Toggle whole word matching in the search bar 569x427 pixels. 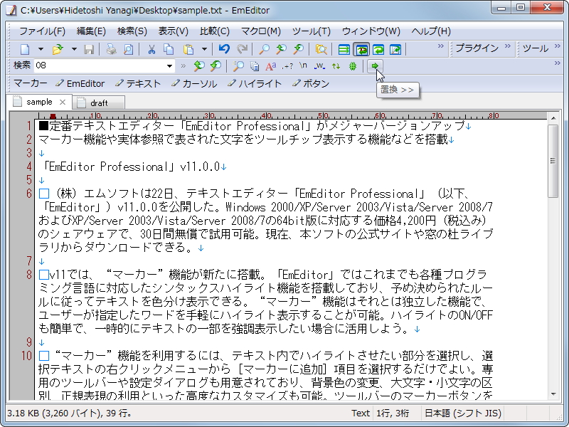(x=319, y=65)
